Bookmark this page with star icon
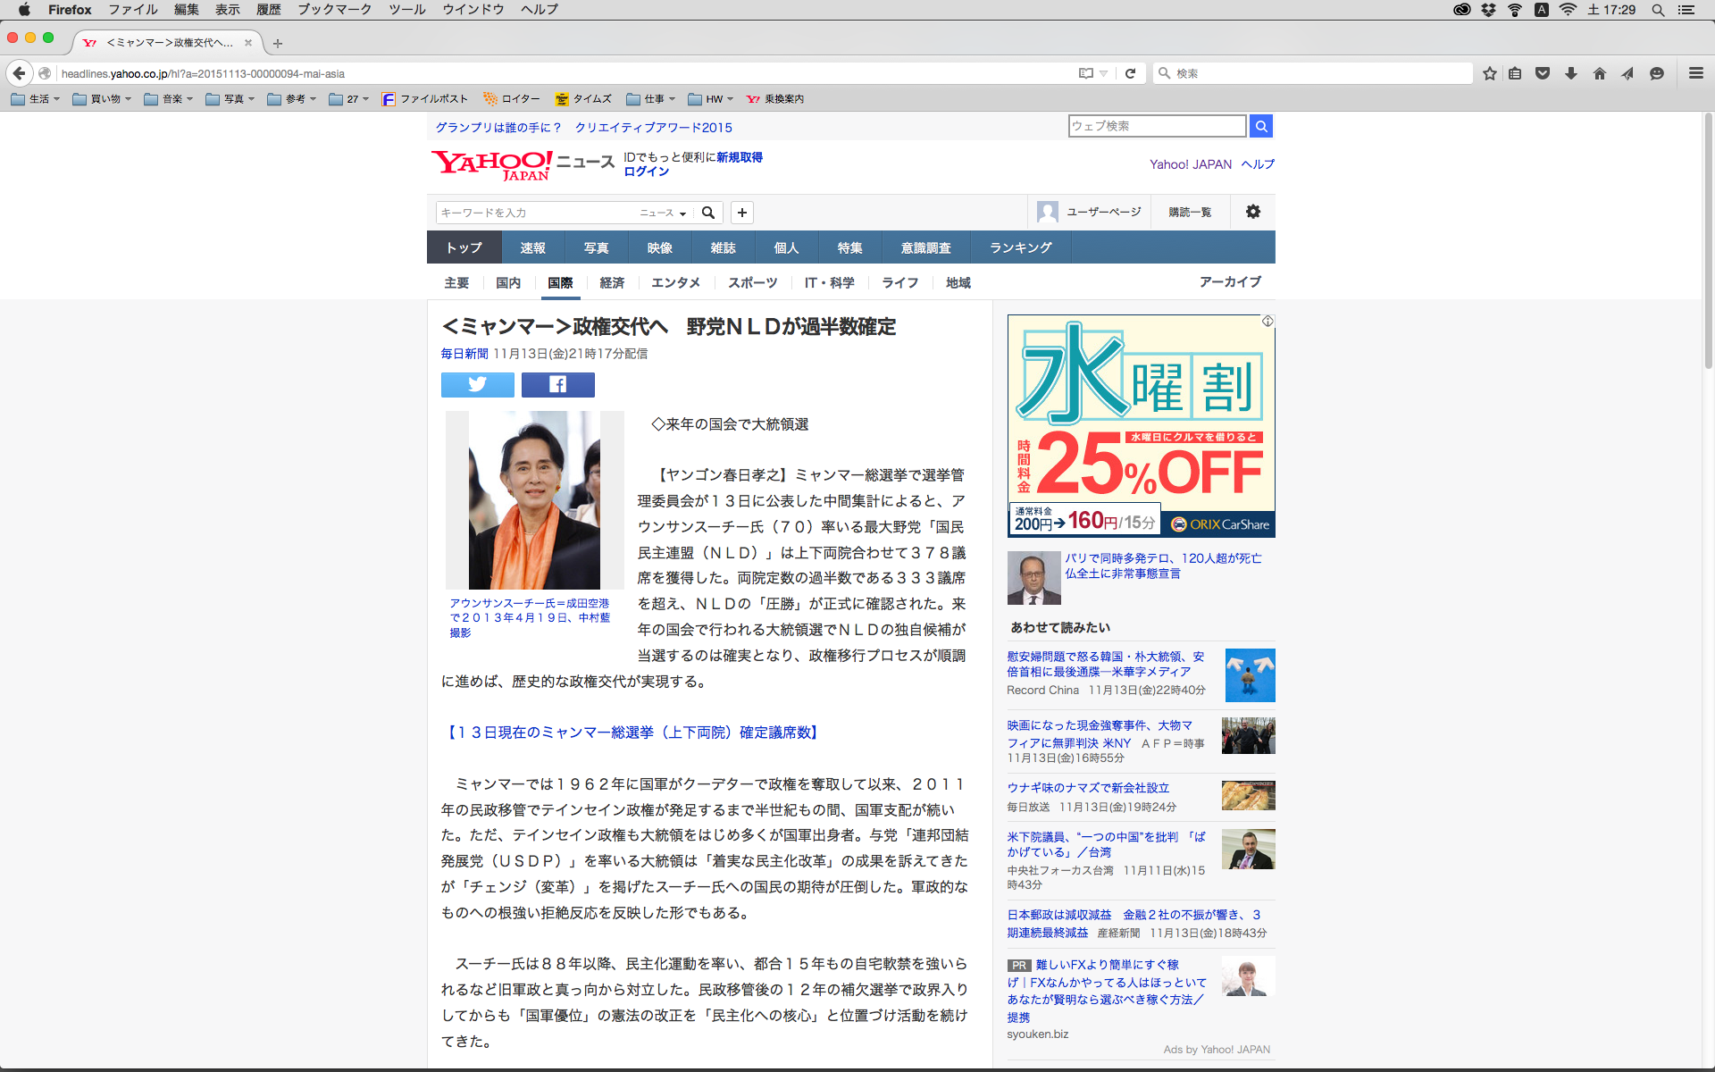Screen dimensions: 1715x1072 click(x=1489, y=73)
